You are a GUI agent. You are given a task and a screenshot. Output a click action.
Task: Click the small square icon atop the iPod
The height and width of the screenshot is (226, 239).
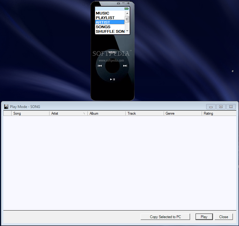coord(118,3)
